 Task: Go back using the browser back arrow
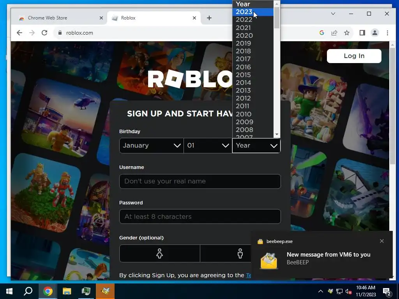coord(19,33)
